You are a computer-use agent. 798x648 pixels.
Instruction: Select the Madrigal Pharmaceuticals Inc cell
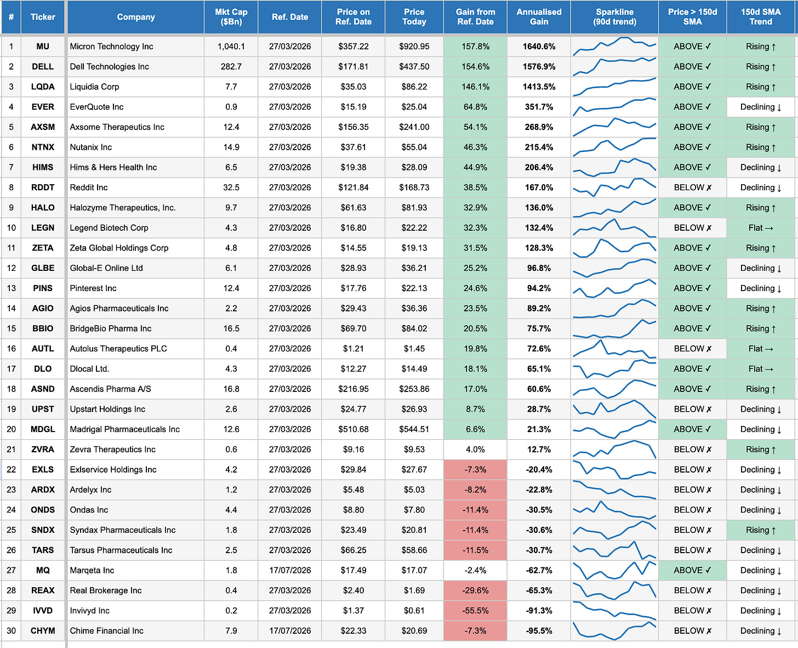(136, 429)
